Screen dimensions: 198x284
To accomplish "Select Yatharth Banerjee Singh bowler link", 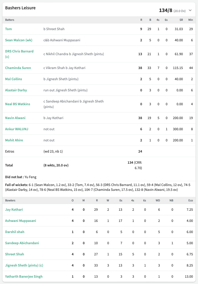I will click(24, 276).
